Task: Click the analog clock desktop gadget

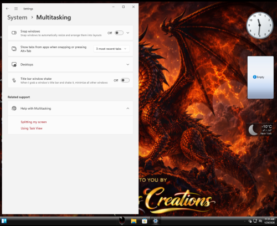Action: (x=260, y=25)
